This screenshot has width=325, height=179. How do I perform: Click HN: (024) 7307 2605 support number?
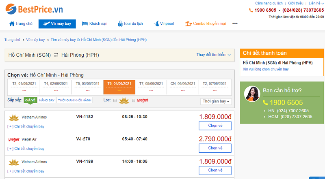click(288, 111)
